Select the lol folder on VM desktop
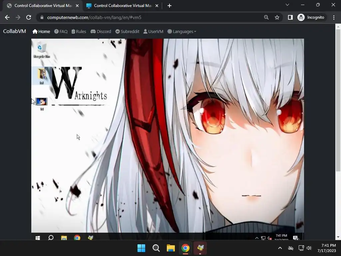The height and width of the screenshot is (256, 341). point(42,76)
